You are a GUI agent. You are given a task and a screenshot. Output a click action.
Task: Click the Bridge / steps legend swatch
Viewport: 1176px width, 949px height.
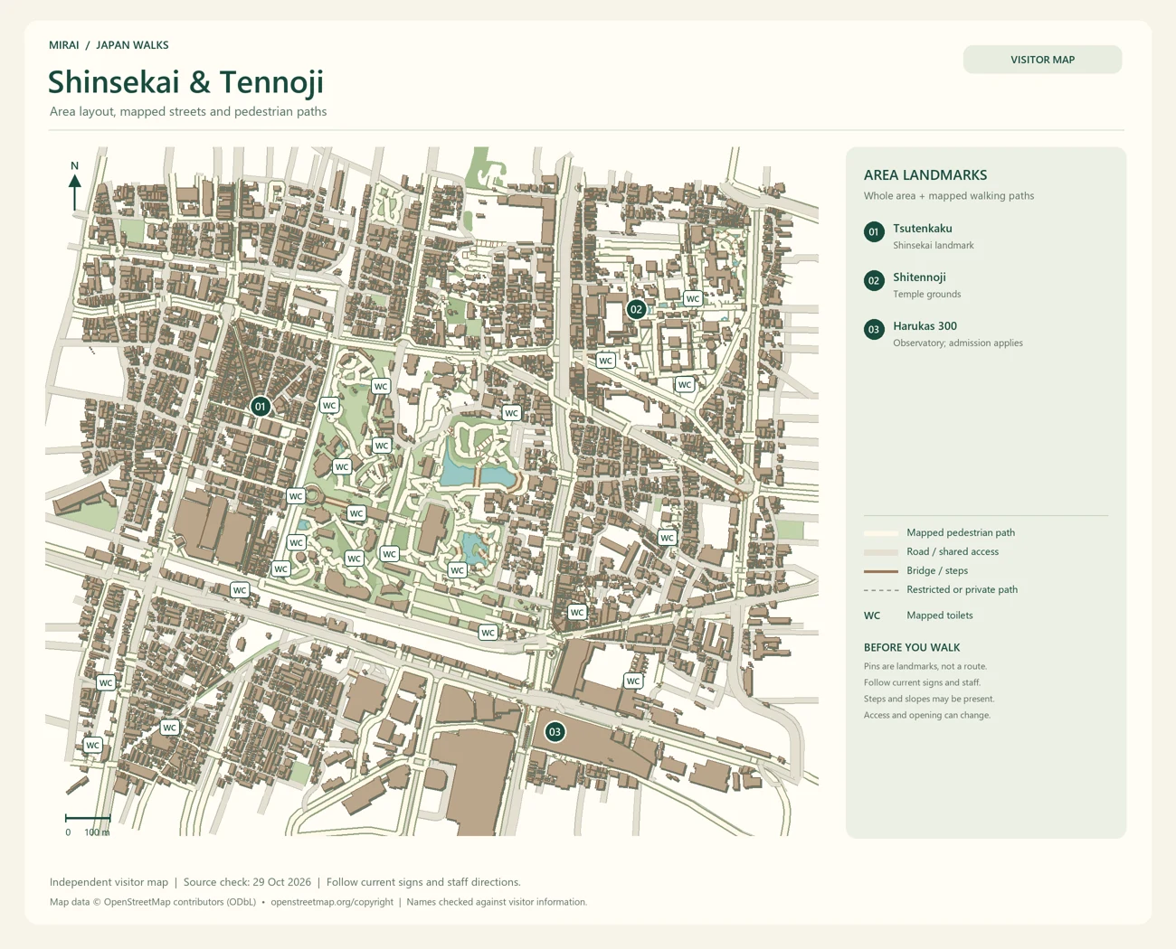coord(881,571)
